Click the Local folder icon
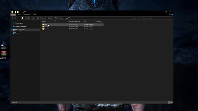This screenshot has width=198, height=111. (43, 25)
